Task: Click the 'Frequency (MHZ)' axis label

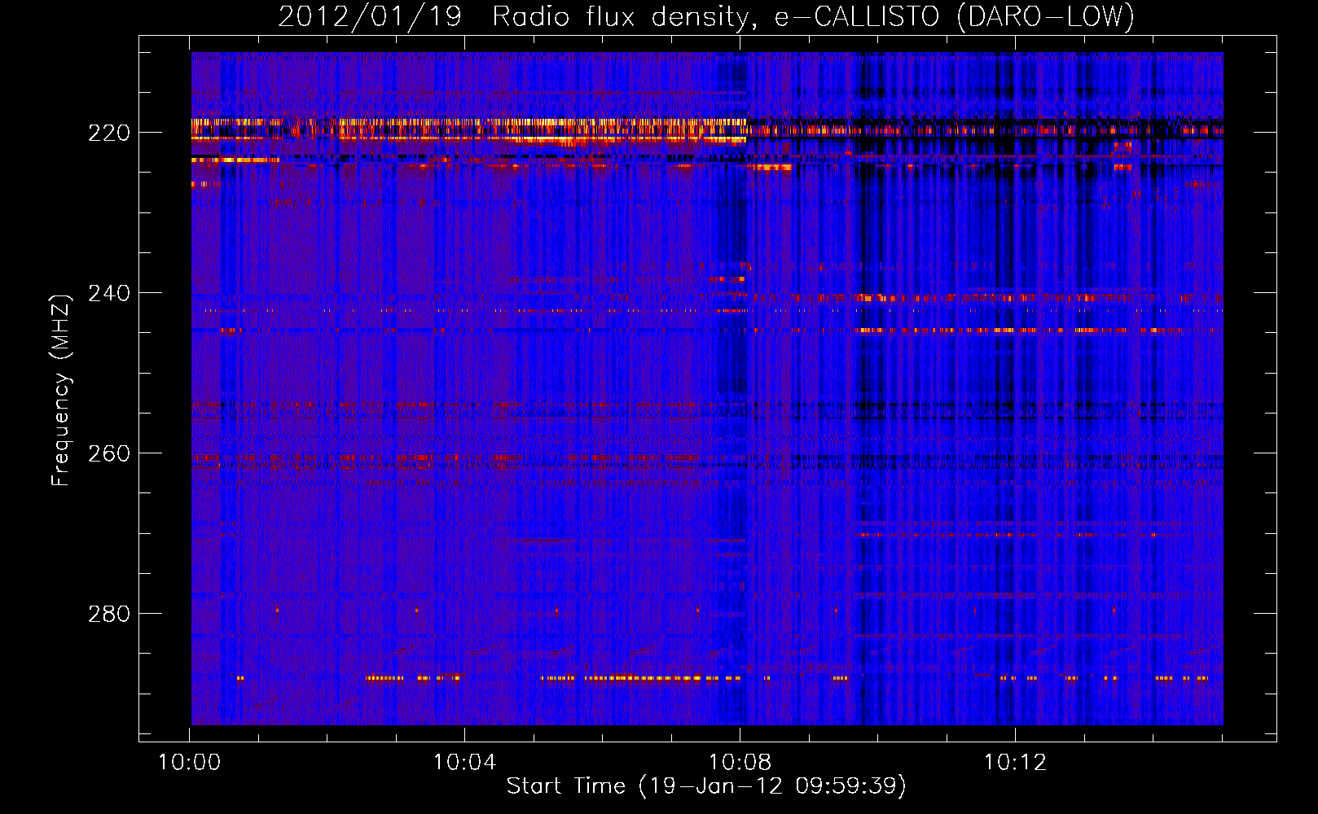Action: pyautogui.click(x=61, y=390)
